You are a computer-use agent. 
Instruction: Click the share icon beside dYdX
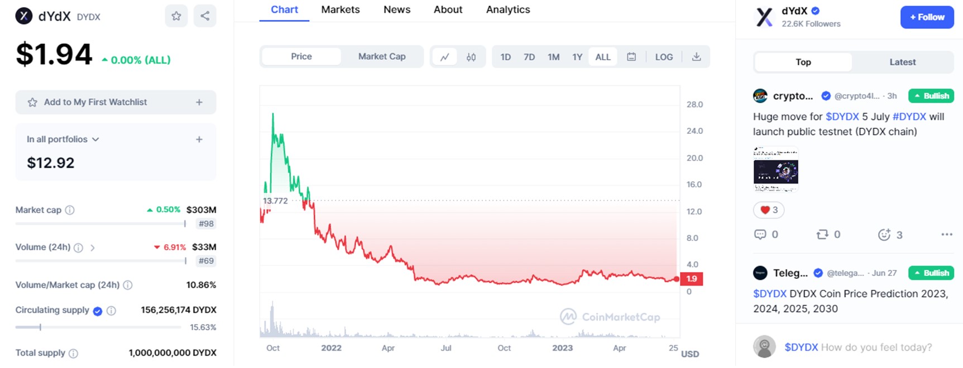[x=205, y=16]
